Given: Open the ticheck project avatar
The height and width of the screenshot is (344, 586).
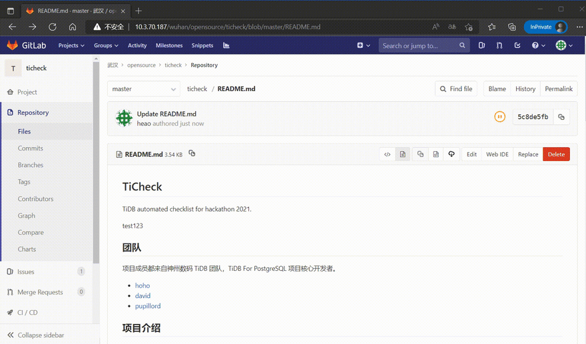Looking at the screenshot, I should 13,69.
